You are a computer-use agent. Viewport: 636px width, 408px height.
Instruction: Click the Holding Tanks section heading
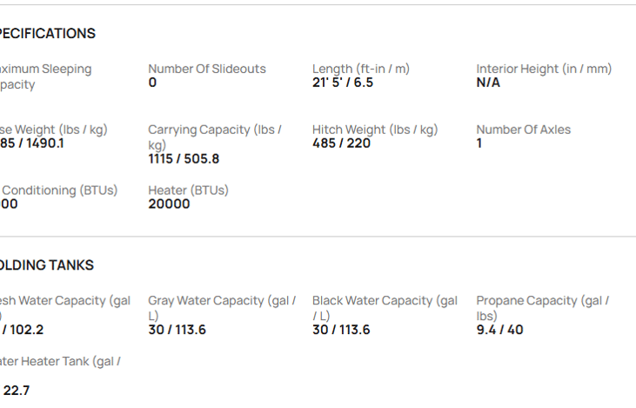(46, 265)
